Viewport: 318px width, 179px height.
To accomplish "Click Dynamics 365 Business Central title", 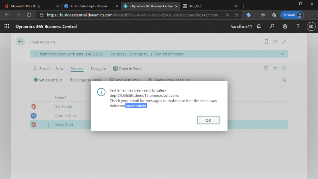I will [x=46, y=27].
